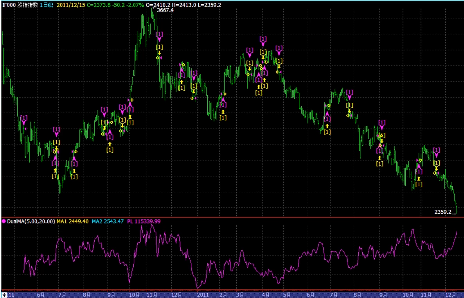The image size is (464, 298).
Task: Click the 2011 year label on the timeline
Action: point(203,294)
